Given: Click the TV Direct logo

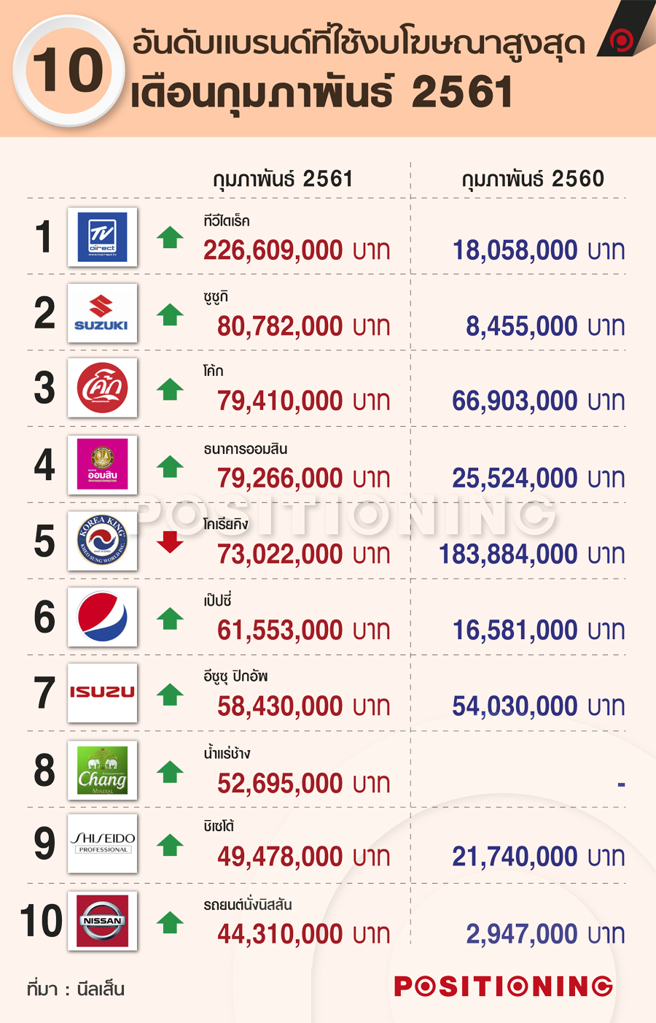Looking at the screenshot, I should 102,237.
